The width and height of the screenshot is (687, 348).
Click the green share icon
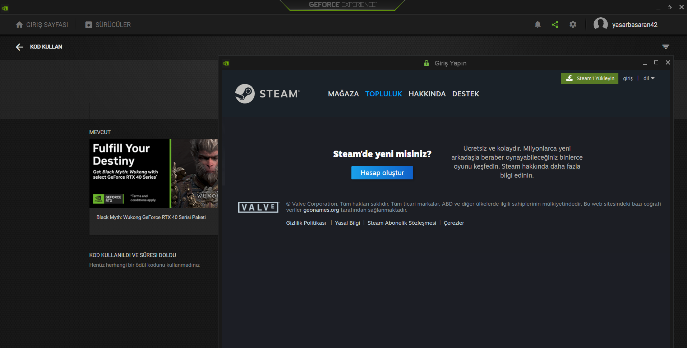pos(555,24)
